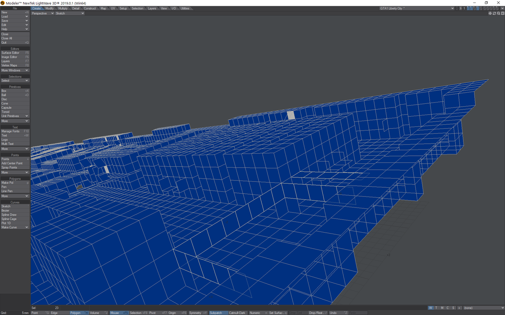505x315 pixels.
Task: Open the Modify tab
Action: point(49,8)
